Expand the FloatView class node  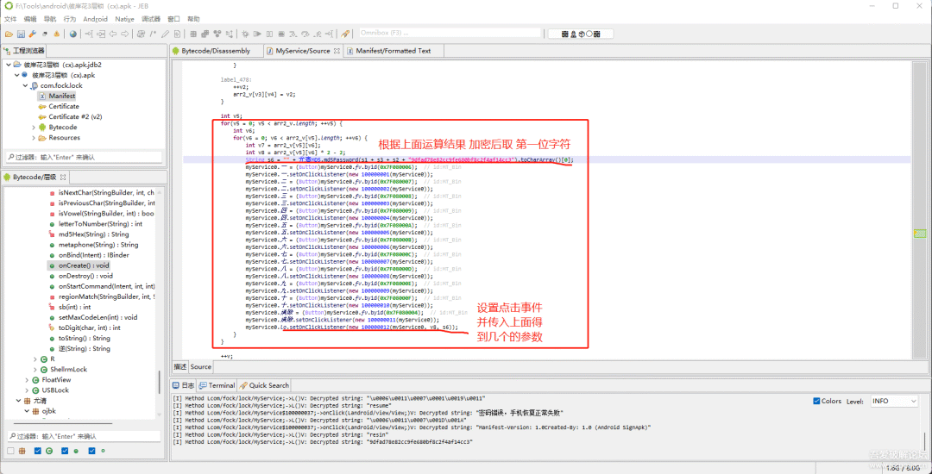pos(27,380)
